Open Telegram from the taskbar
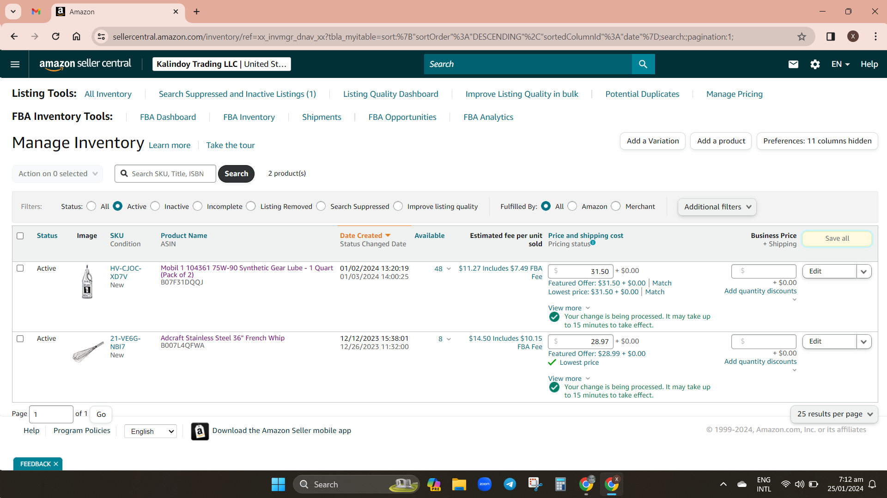 pyautogui.click(x=510, y=485)
